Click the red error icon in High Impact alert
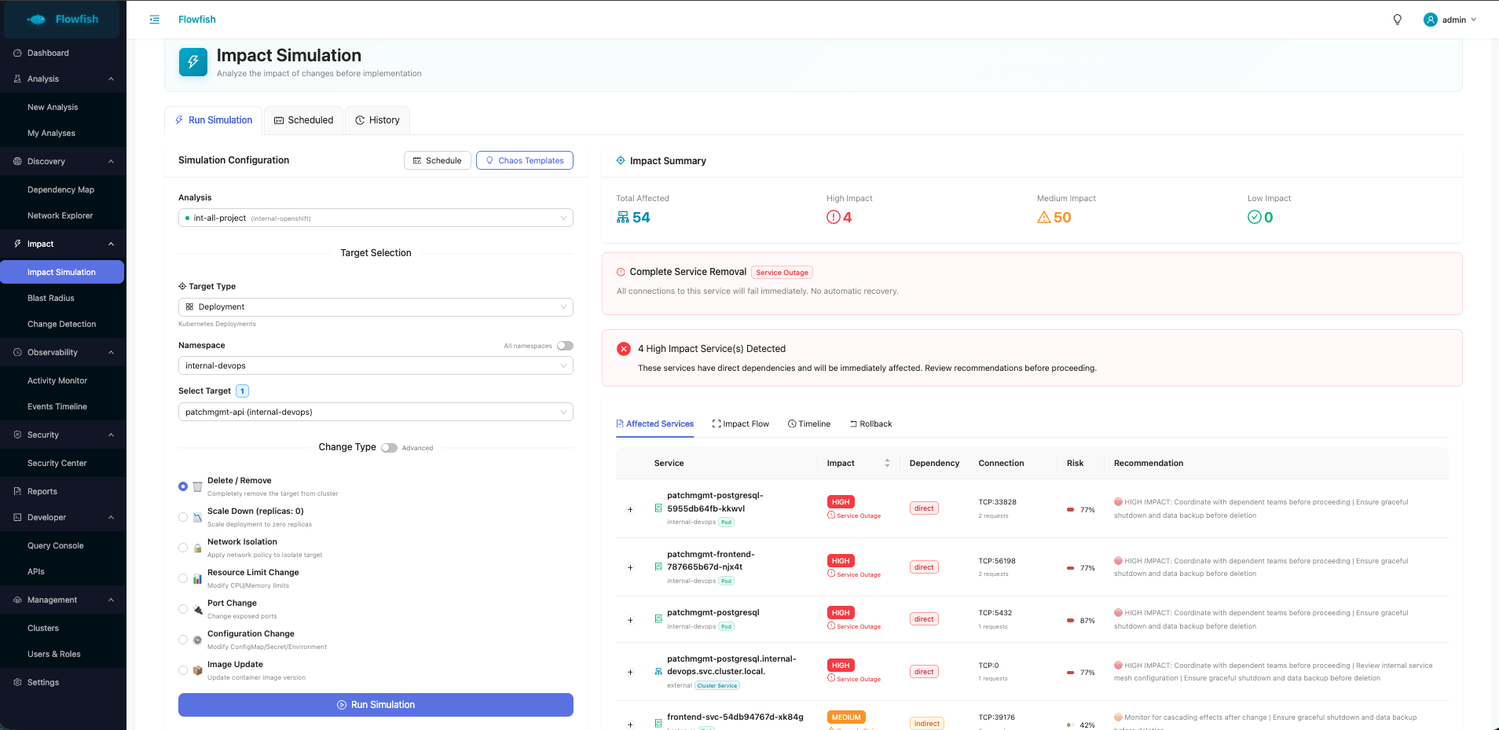 tap(624, 349)
